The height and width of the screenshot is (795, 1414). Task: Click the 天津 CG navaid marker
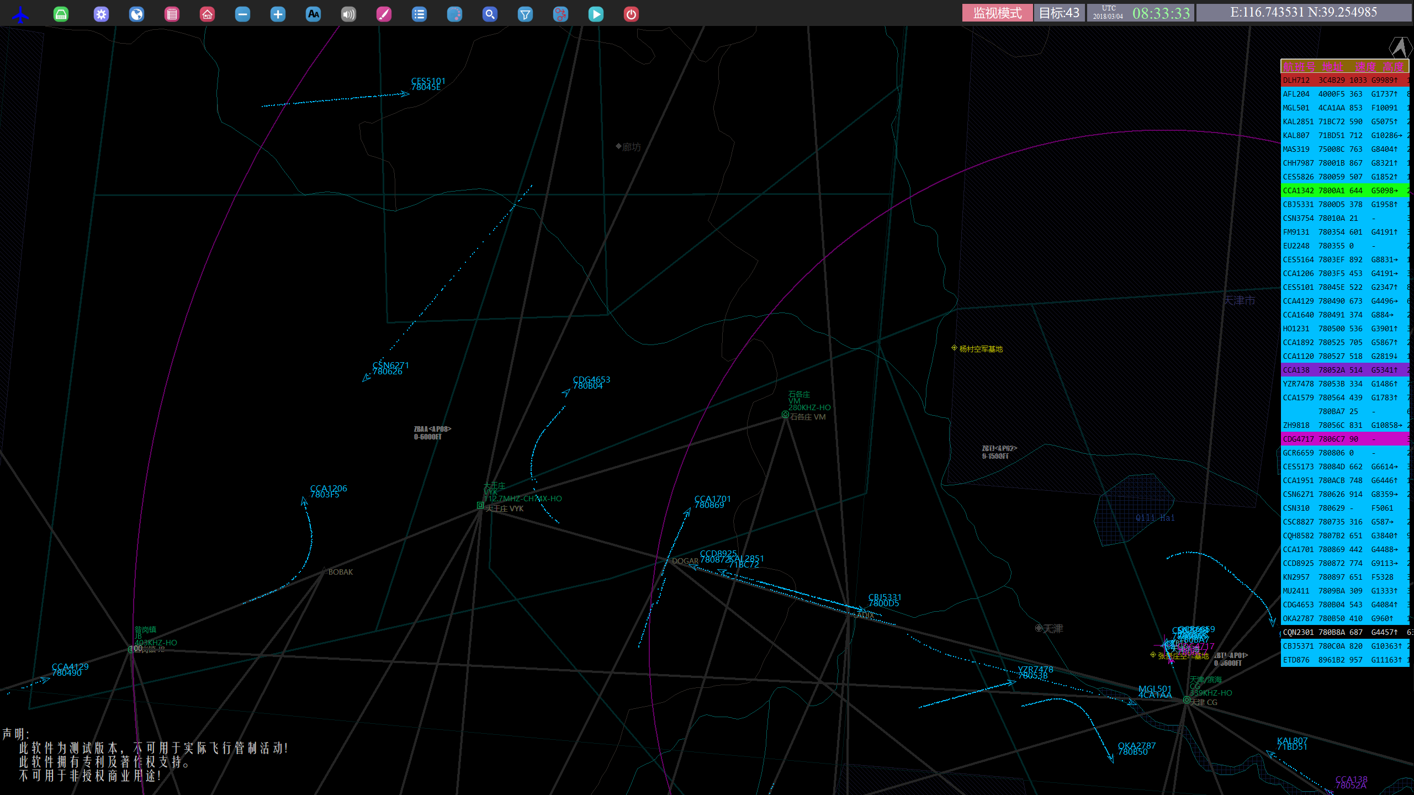(x=1186, y=700)
